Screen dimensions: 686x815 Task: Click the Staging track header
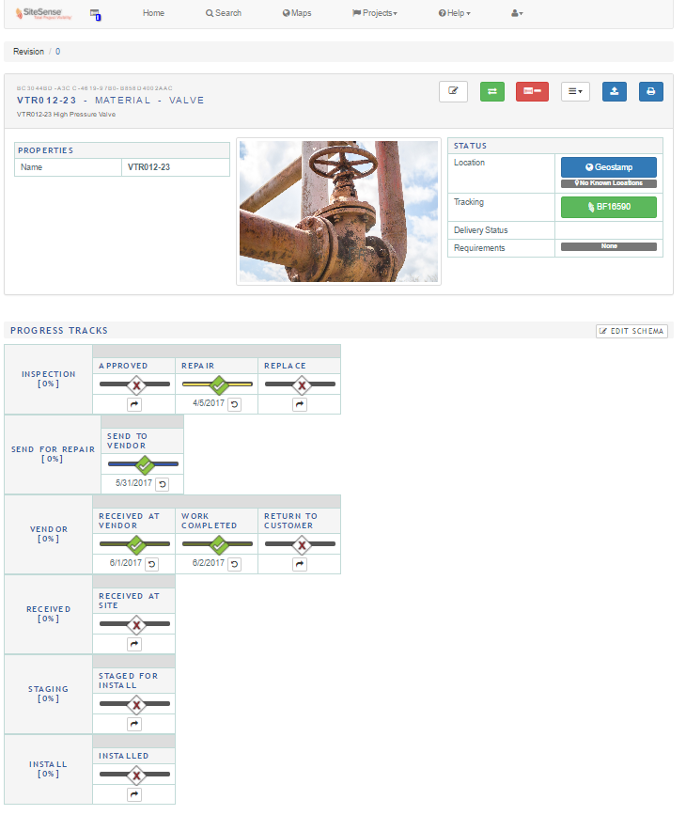click(x=48, y=694)
